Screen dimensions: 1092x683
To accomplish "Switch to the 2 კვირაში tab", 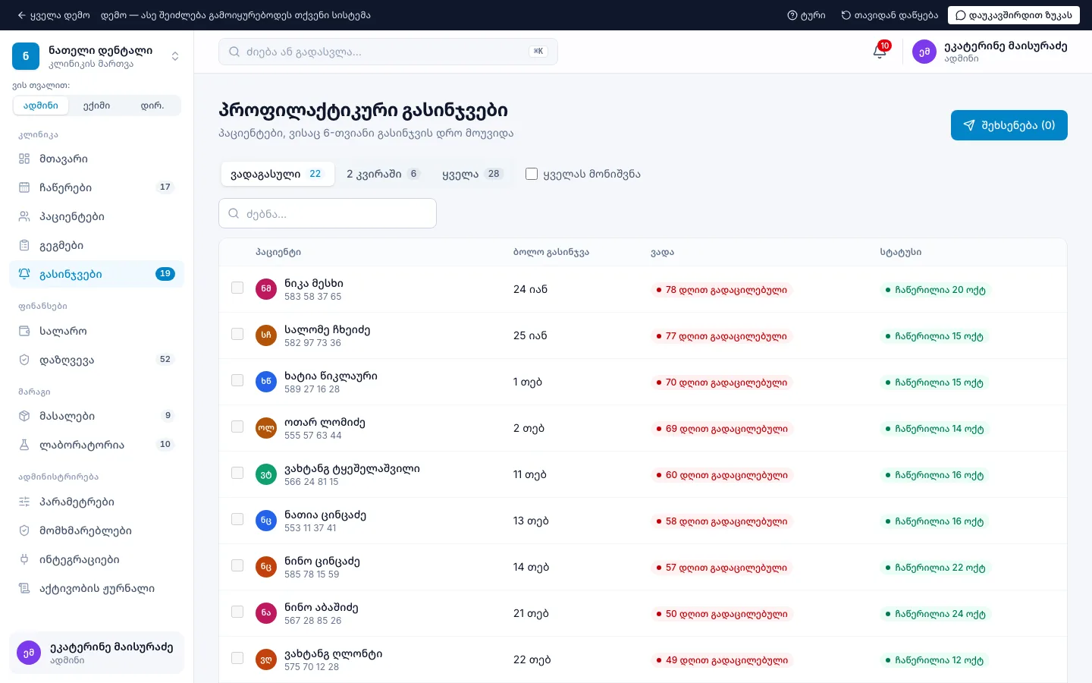I will 383,174.
